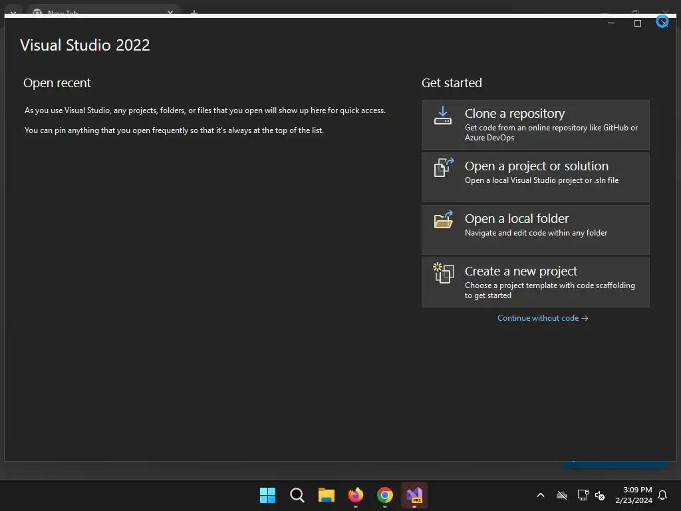681x511 pixels.
Task: Select Open a project or solution
Action: (535, 177)
